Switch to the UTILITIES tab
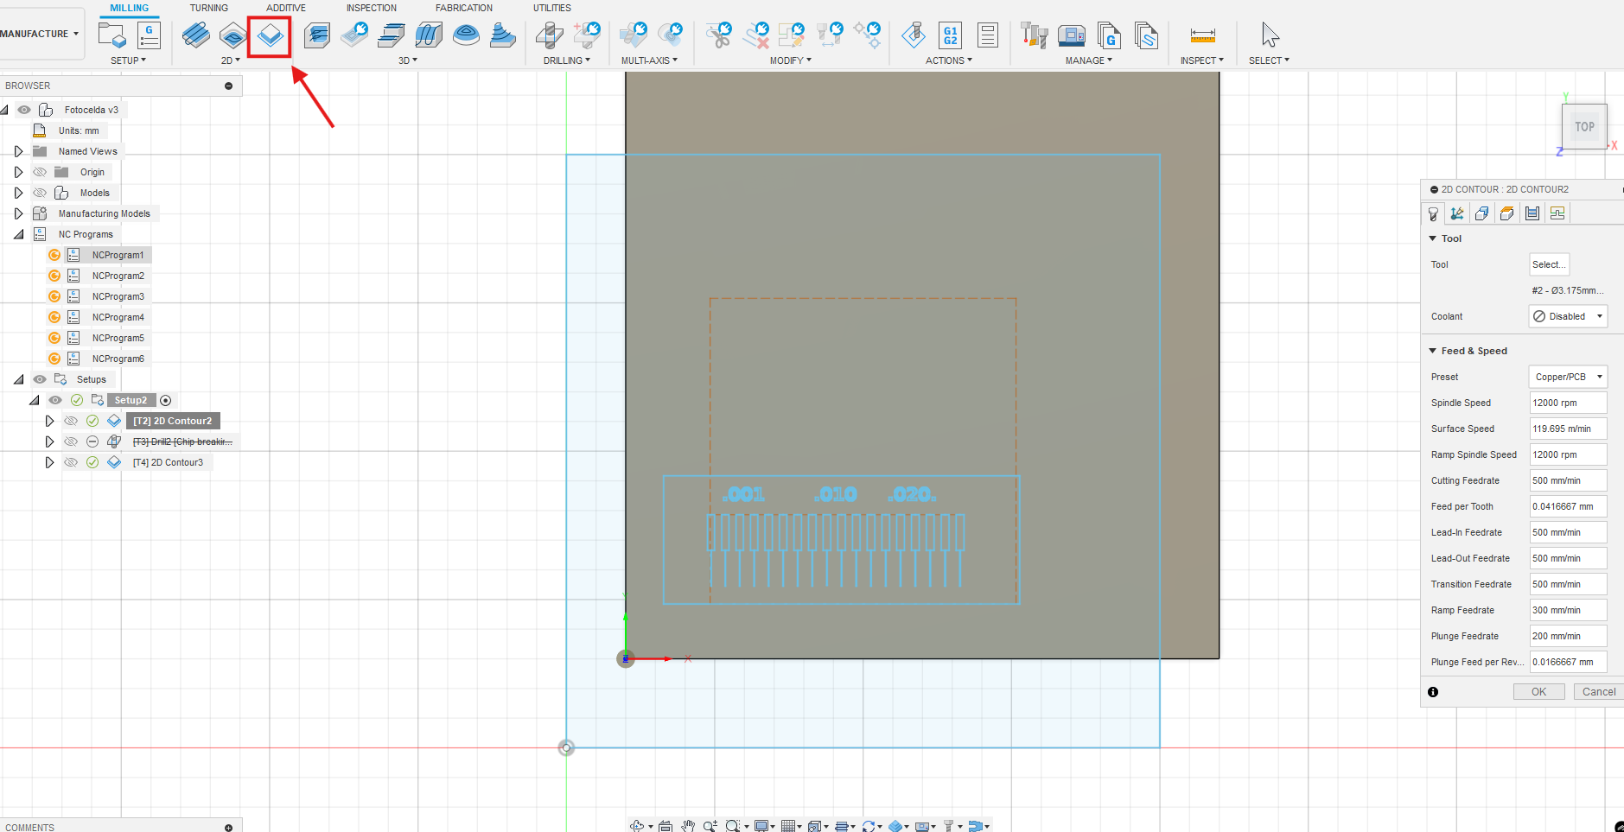Screen dimensions: 1624x832 (552, 8)
